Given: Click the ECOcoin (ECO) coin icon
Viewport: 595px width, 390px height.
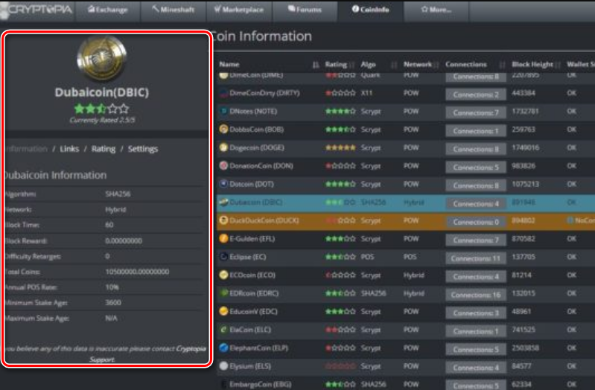Looking at the screenshot, I should 223,275.
